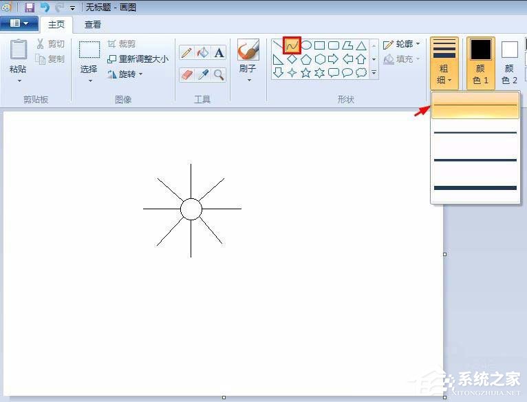Click the 剪切 cut button
The image size is (527, 402).
(50, 44)
